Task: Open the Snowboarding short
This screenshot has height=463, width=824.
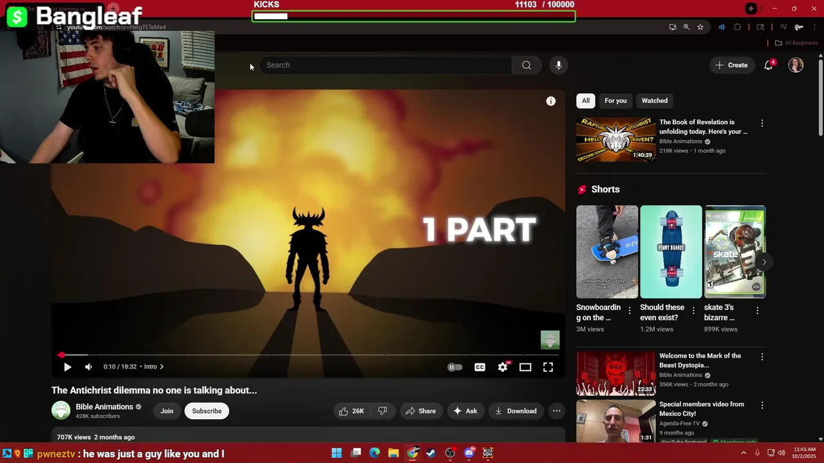Action: (x=607, y=251)
